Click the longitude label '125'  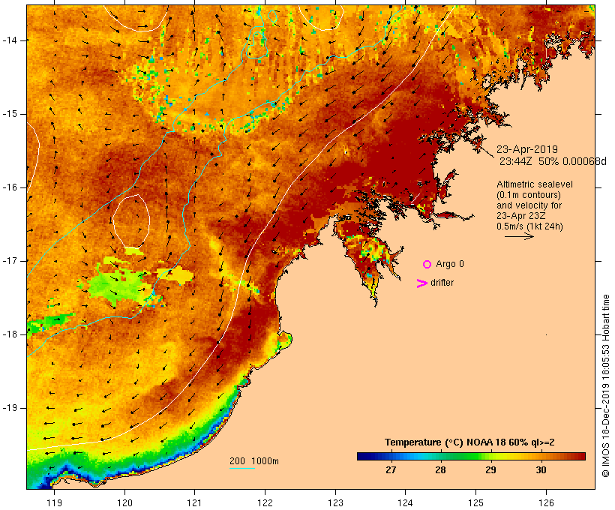tap(475, 503)
